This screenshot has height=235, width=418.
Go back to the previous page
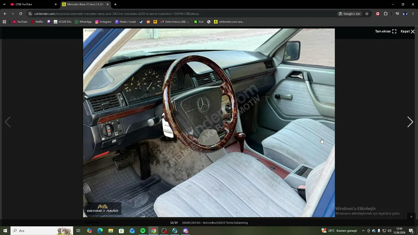point(5,14)
